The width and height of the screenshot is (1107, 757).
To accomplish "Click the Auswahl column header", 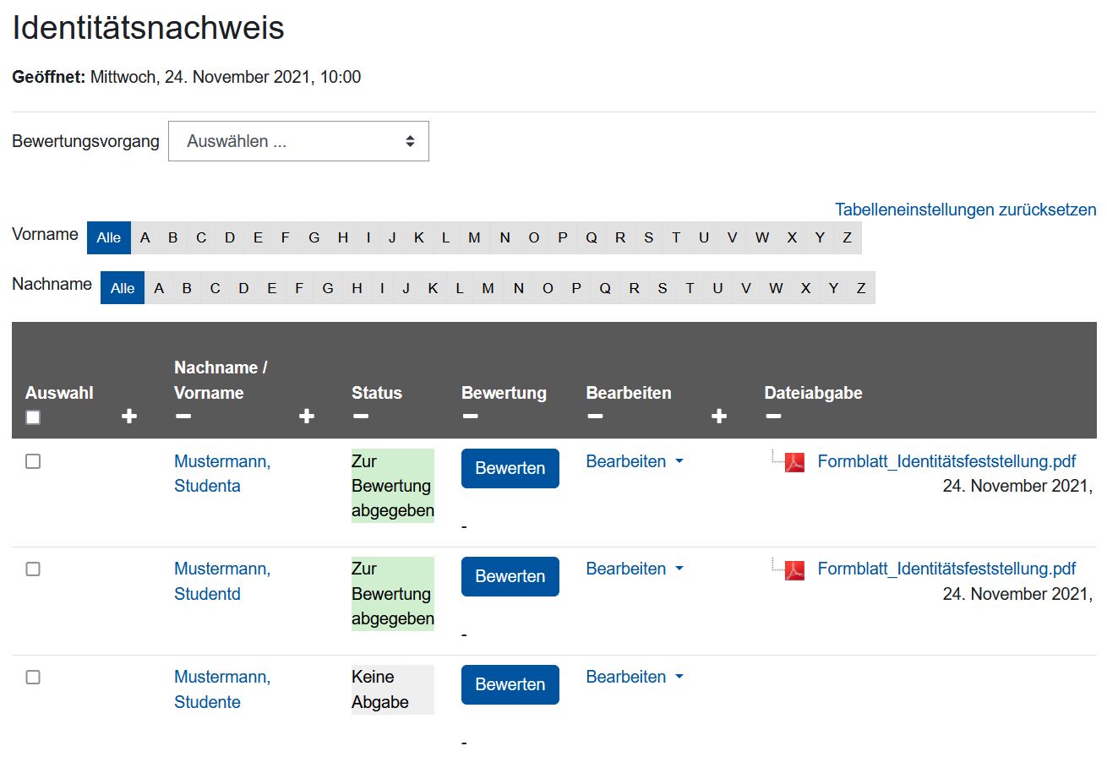I will pyautogui.click(x=59, y=393).
